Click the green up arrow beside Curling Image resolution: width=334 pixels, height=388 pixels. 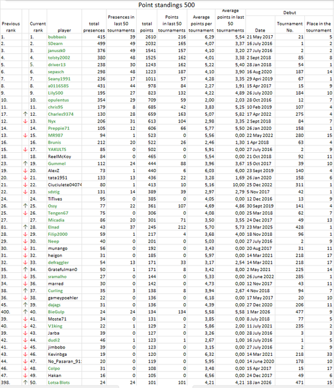pyautogui.click(x=25, y=291)
